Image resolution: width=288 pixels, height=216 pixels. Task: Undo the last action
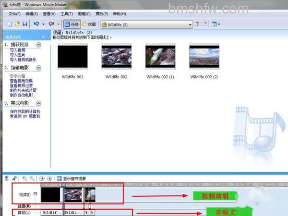click(x=36, y=24)
